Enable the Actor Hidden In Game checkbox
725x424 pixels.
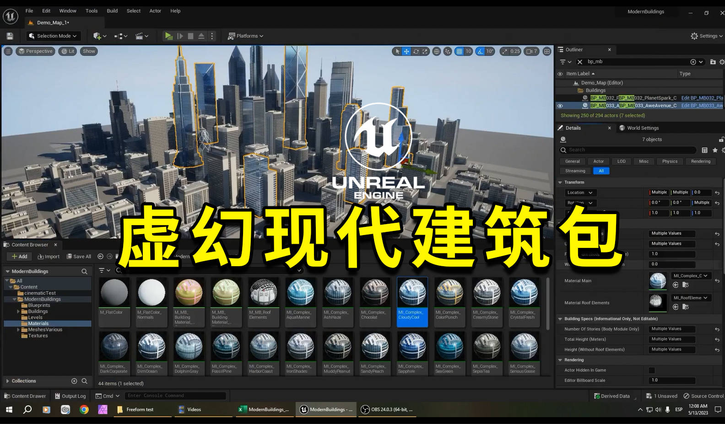(652, 370)
